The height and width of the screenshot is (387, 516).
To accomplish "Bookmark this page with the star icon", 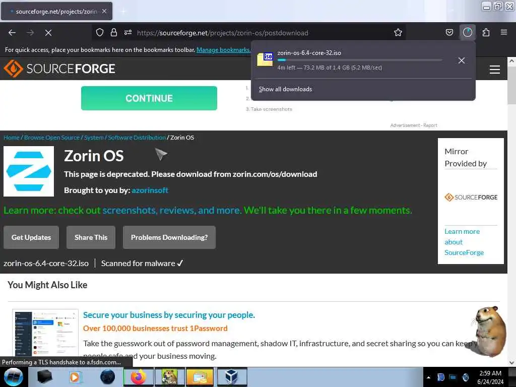I will [x=398, y=33].
